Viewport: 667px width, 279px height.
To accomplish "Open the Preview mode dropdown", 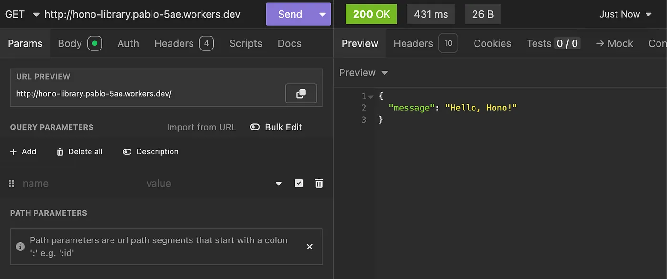I will point(364,73).
